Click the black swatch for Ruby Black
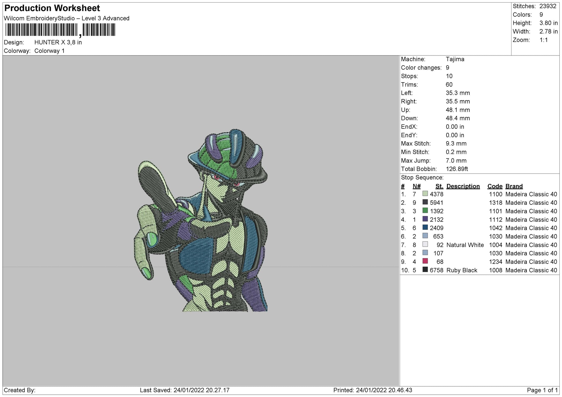This screenshot has height=397, width=562. (x=425, y=270)
